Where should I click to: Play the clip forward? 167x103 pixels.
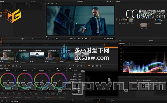pos(83,39)
